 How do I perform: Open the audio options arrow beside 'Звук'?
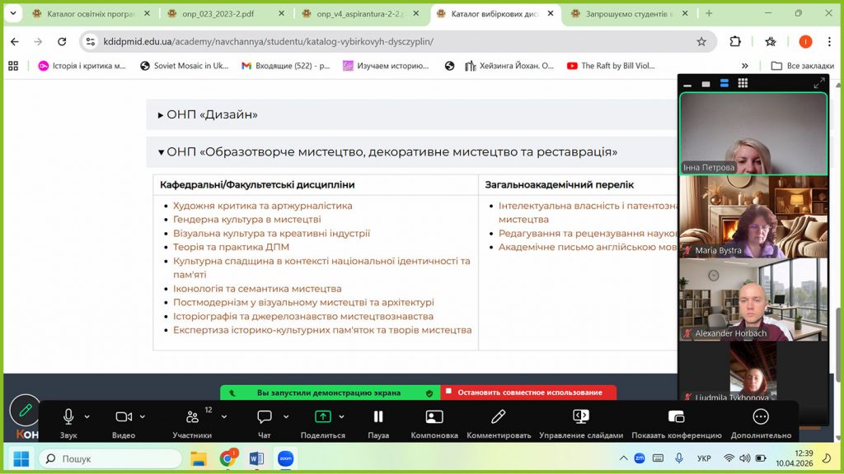tap(87, 417)
